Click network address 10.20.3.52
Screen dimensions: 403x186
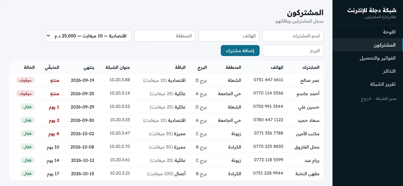click(120, 106)
